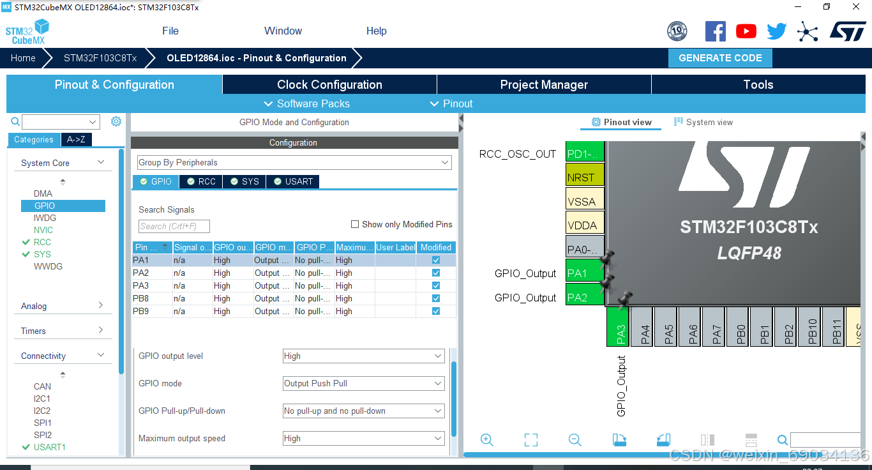The width and height of the screenshot is (872, 470).
Task: Open the ST Facebook page icon
Action: click(x=715, y=31)
